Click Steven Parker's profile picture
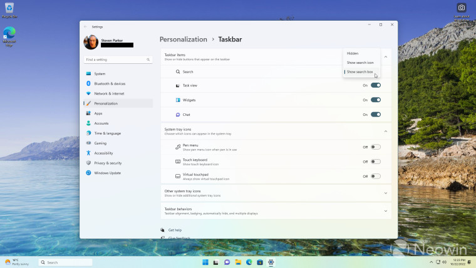The image size is (476, 268). pyautogui.click(x=91, y=42)
